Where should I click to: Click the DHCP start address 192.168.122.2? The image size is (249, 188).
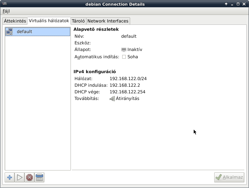click(125, 85)
